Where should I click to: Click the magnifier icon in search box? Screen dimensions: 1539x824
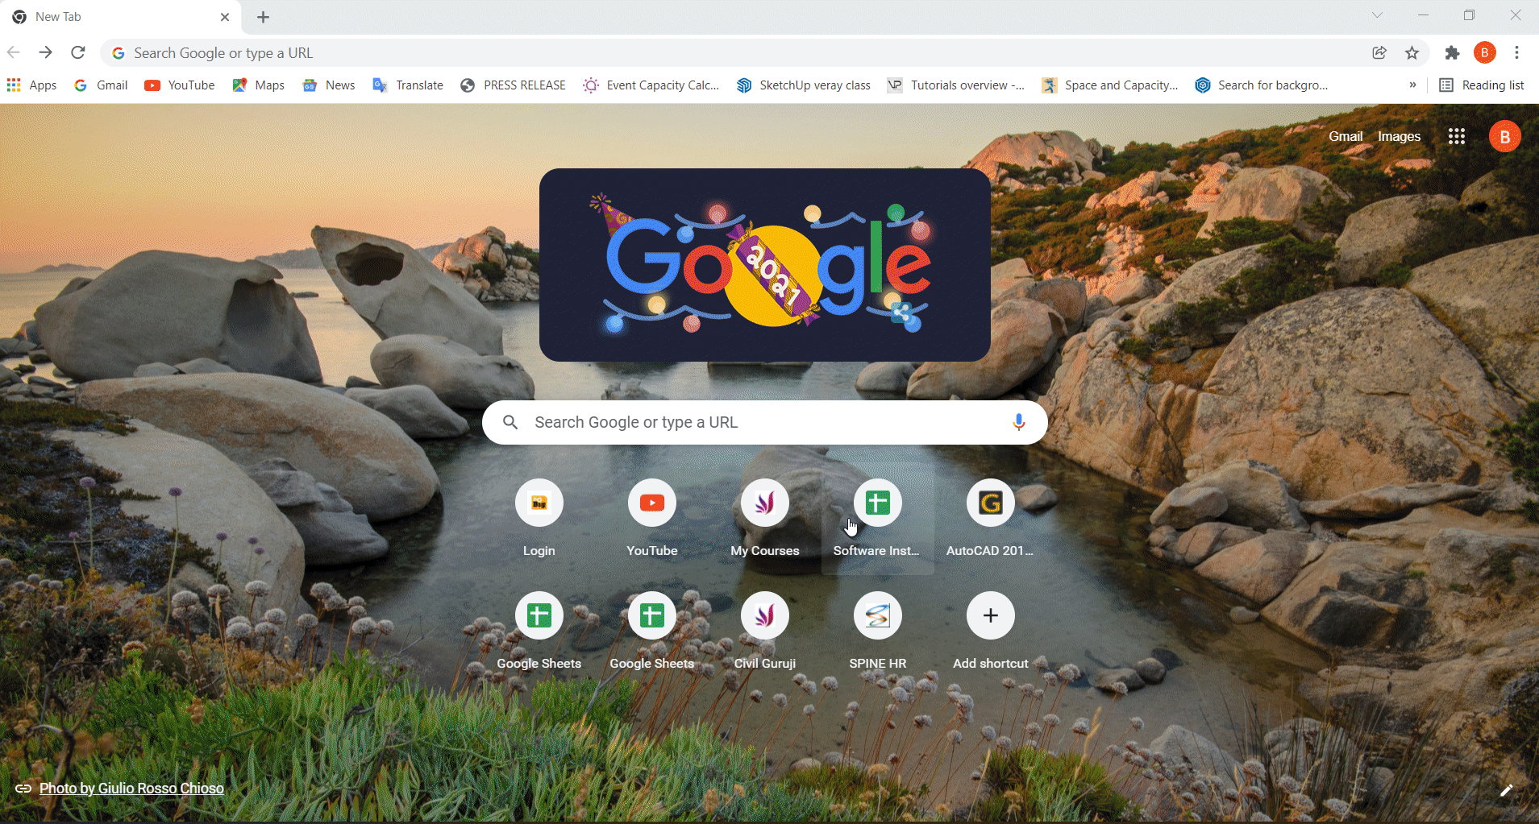pyautogui.click(x=510, y=422)
